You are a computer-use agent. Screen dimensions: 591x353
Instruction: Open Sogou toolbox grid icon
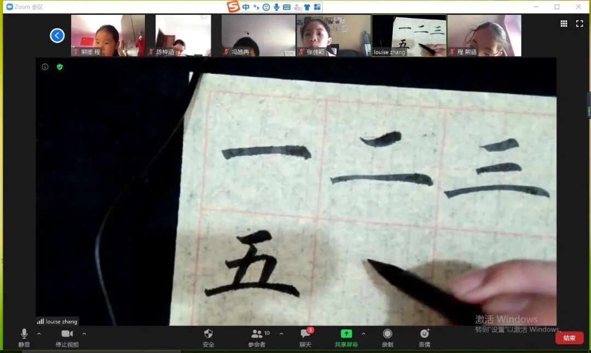tap(317, 7)
